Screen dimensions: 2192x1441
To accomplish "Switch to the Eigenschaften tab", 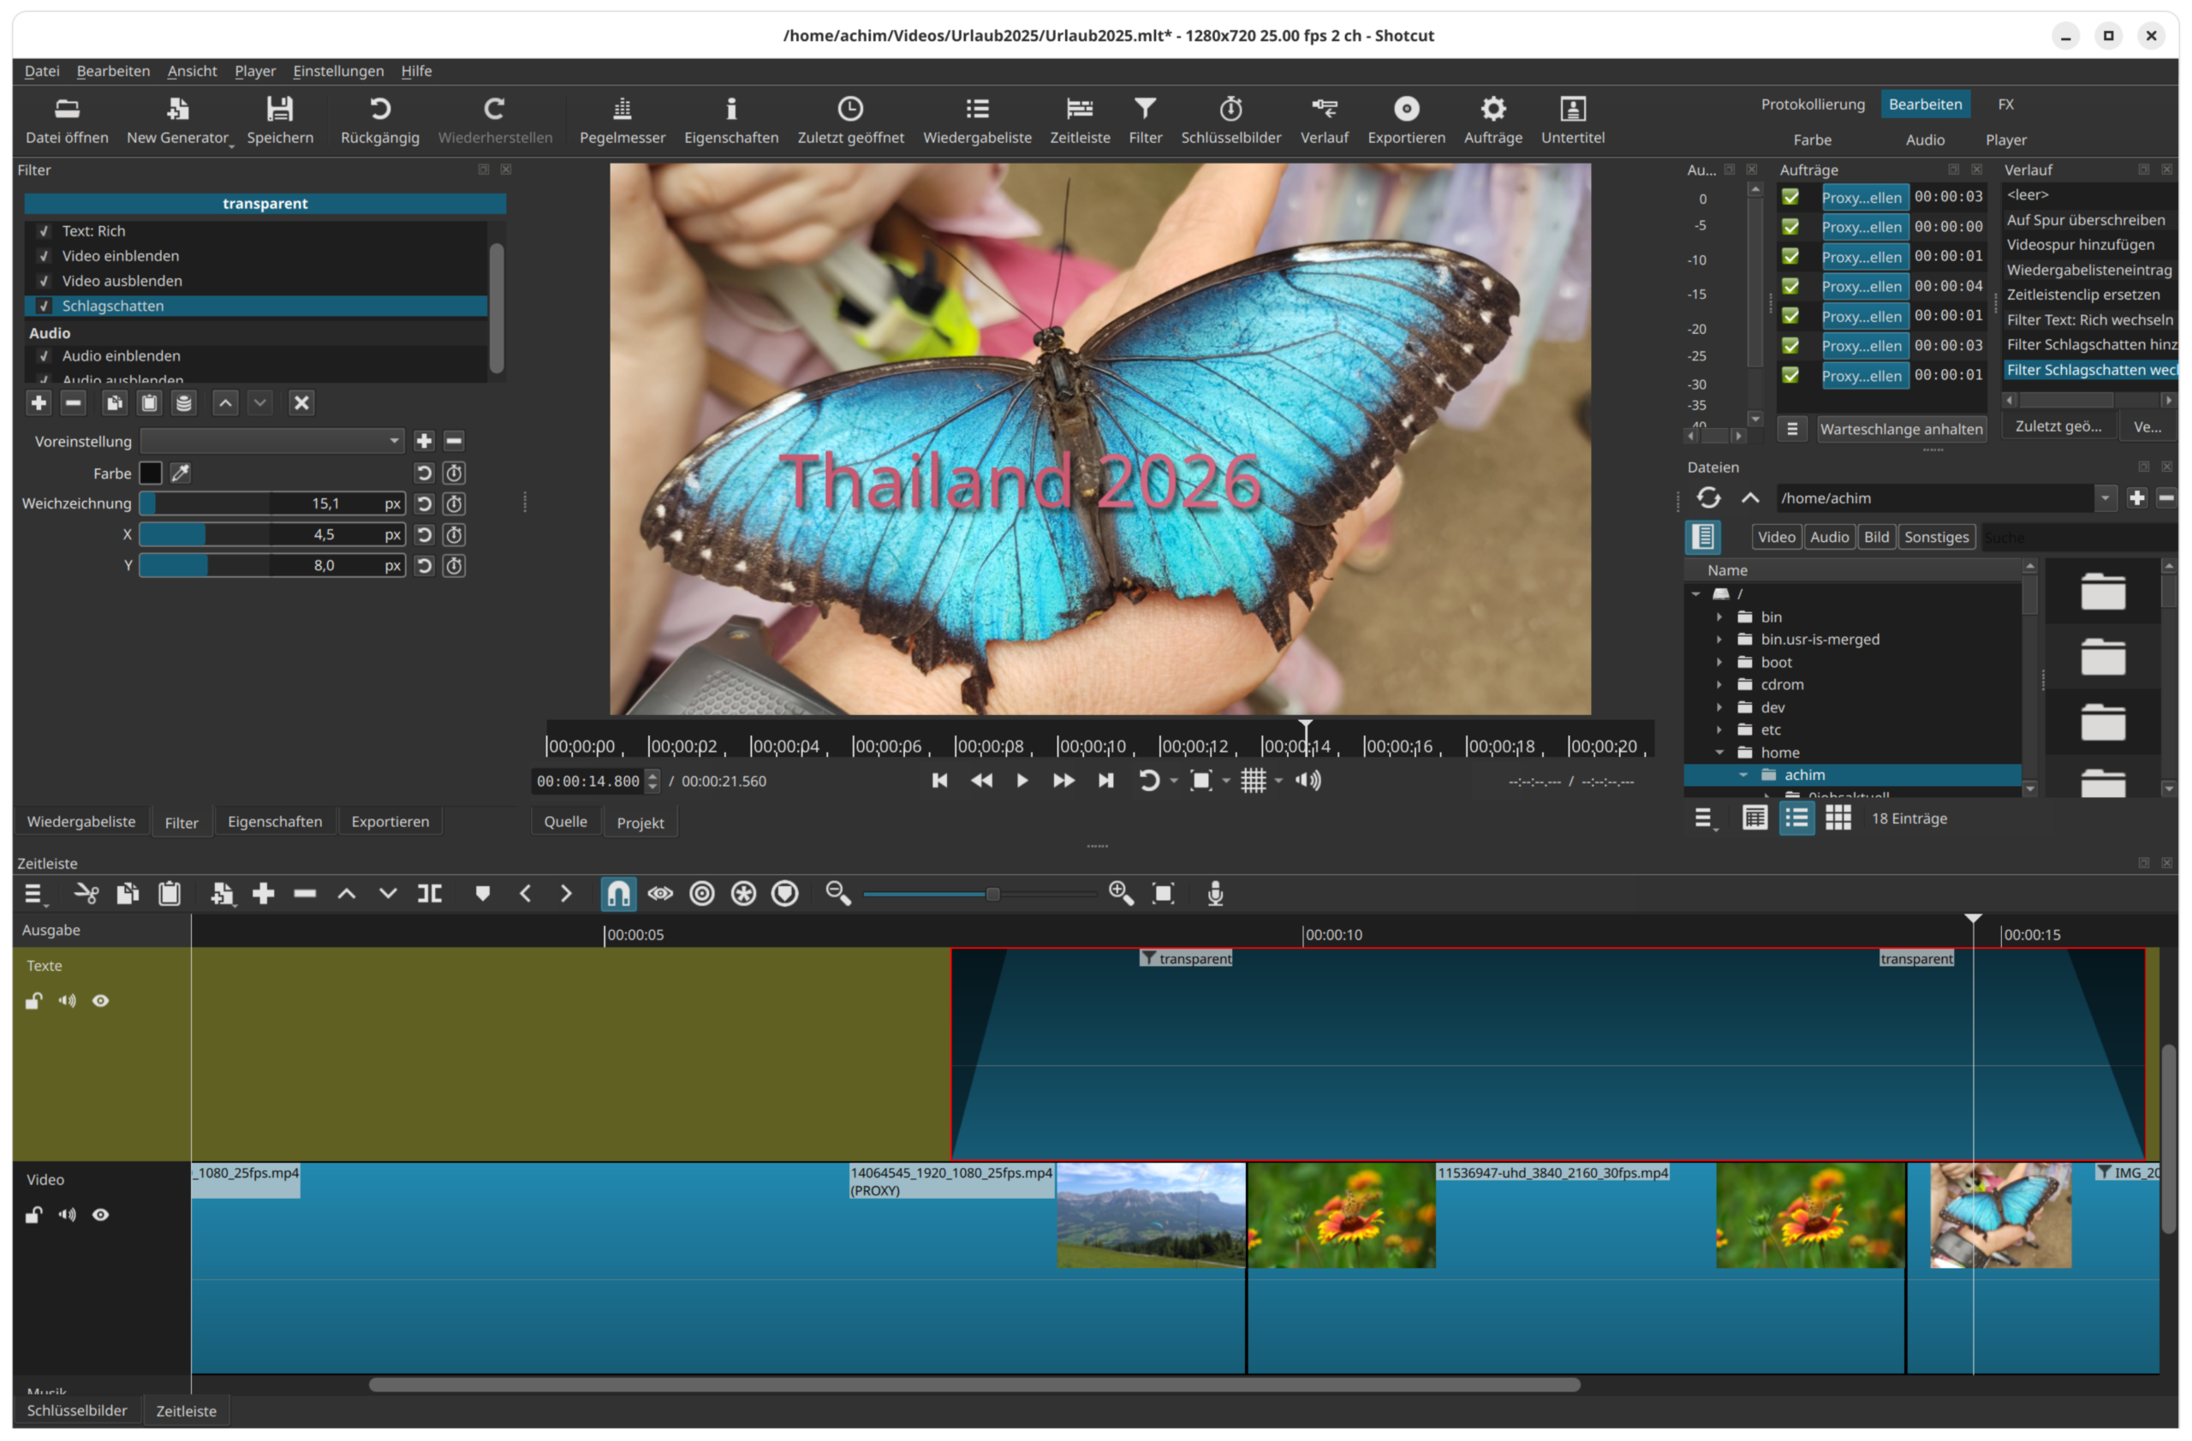I will (275, 821).
